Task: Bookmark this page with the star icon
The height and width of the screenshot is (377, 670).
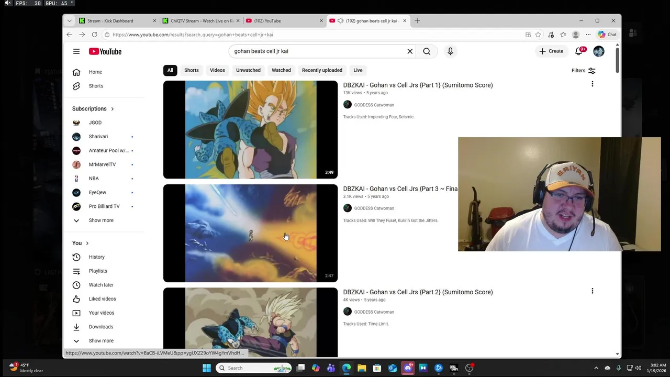Action: 538,35
